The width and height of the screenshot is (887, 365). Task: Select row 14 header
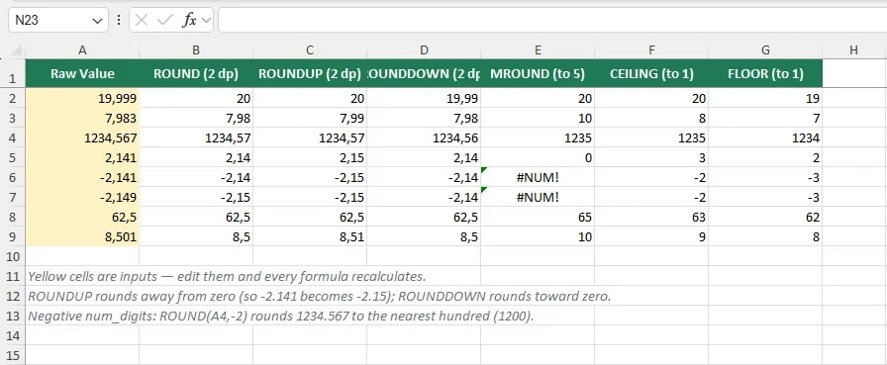[13, 335]
